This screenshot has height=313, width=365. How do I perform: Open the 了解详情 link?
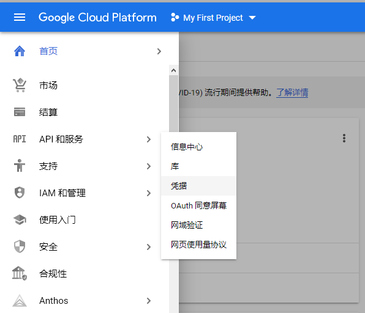pos(292,92)
